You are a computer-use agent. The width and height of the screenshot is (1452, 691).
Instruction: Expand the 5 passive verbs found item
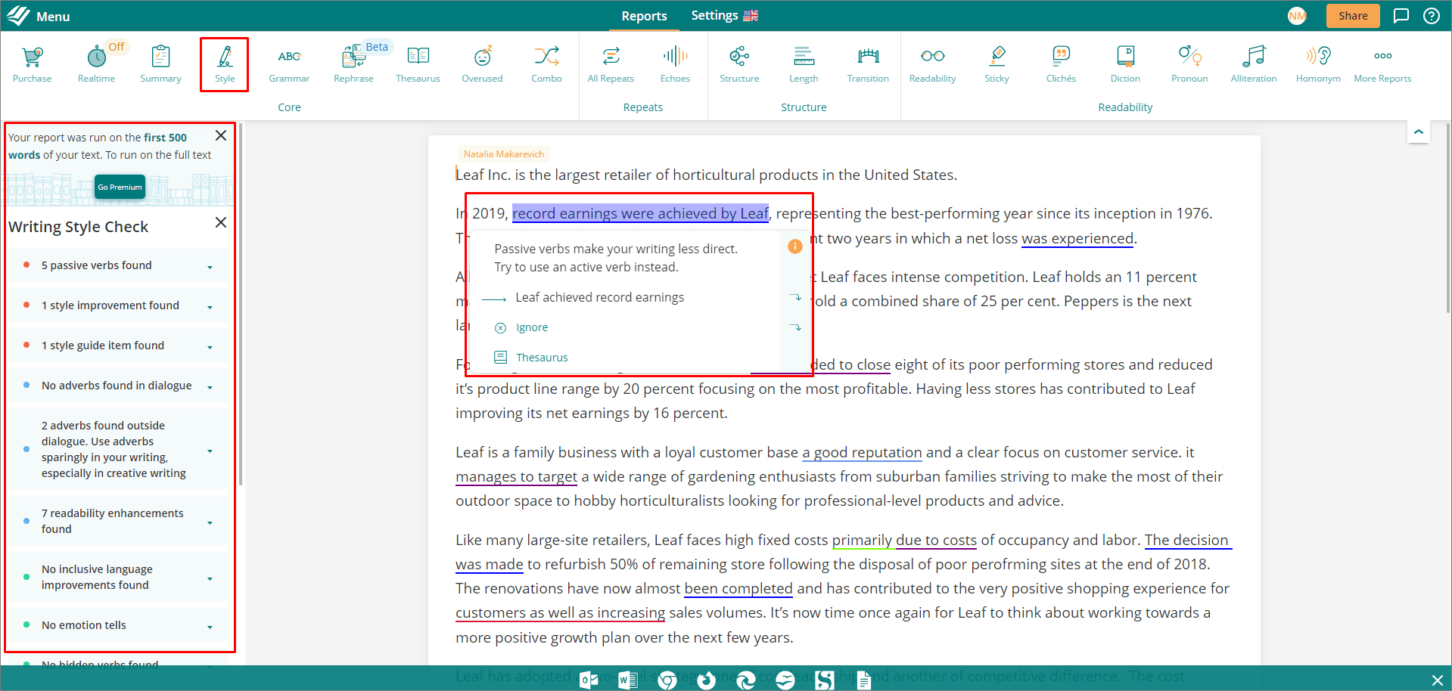(x=210, y=265)
